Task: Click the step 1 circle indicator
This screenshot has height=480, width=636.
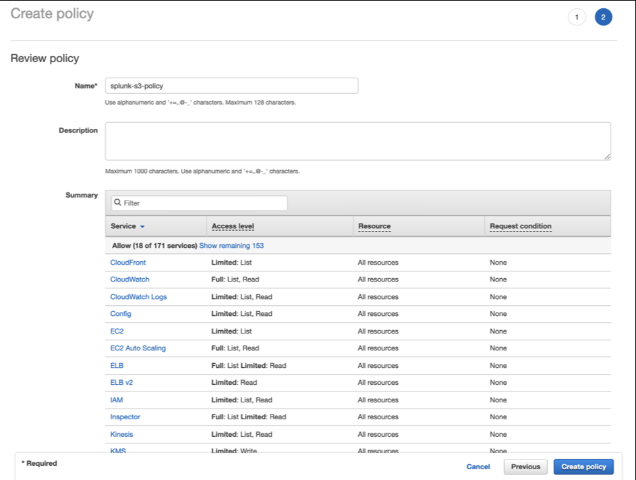Action: click(577, 17)
